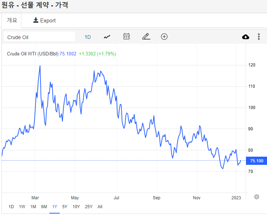Click the Sep date axis label
The height and width of the screenshot is (216, 267).
pos(156,198)
